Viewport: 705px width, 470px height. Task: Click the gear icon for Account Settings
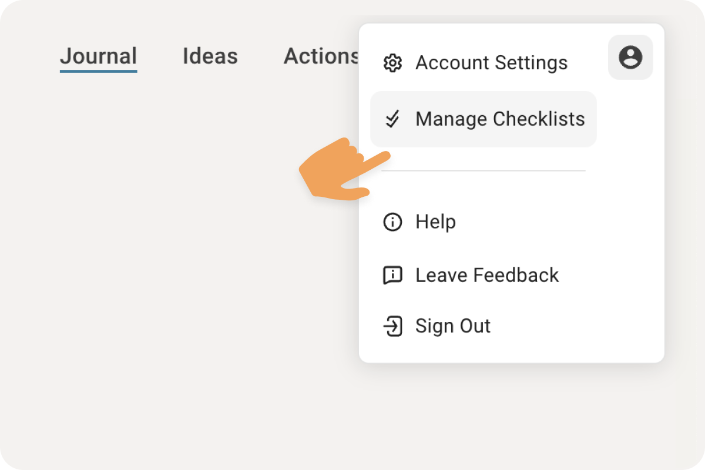[392, 63]
